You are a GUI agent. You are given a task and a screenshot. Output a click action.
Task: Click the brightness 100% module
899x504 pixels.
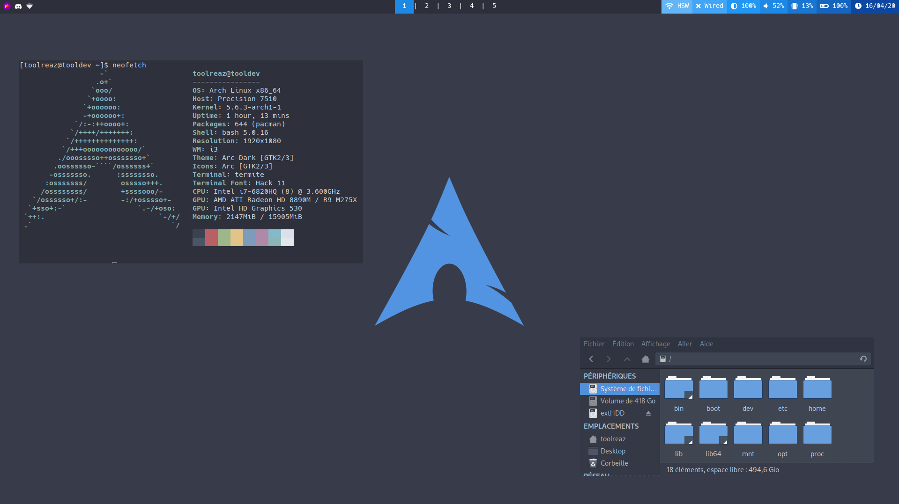[743, 6]
